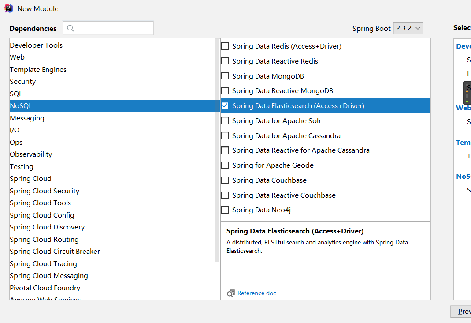Select the Spring Cloud category
The width and height of the screenshot is (471, 323).
[x=112, y=179]
